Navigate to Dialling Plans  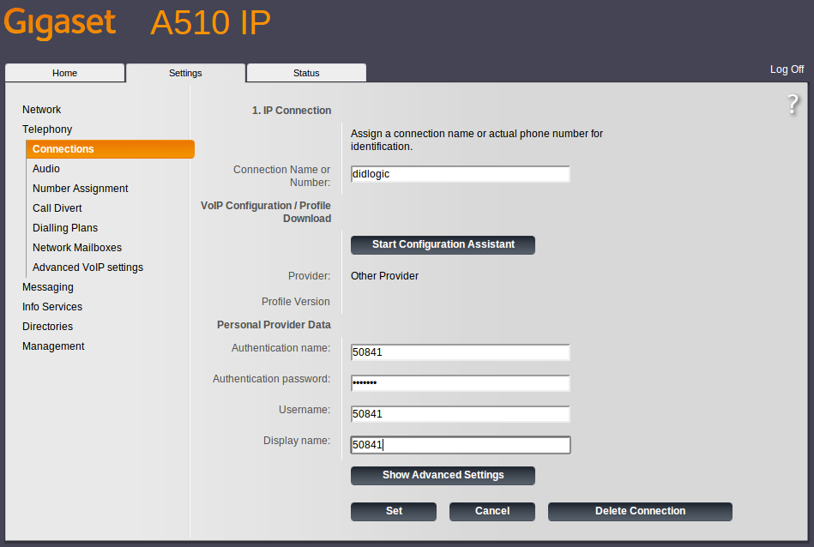65,228
